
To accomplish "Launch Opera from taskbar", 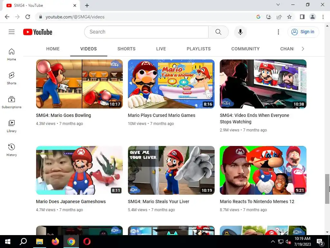I will point(87,242).
